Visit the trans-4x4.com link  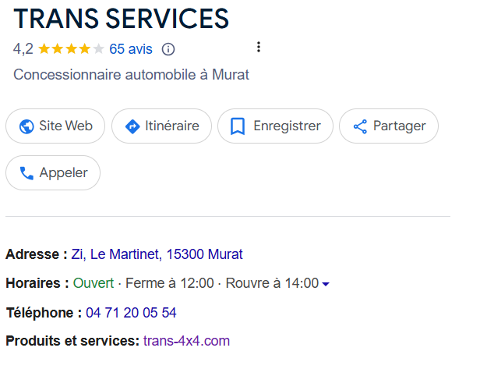pos(186,341)
